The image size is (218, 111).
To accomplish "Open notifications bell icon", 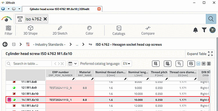I will pyautogui.click(x=196, y=30).
